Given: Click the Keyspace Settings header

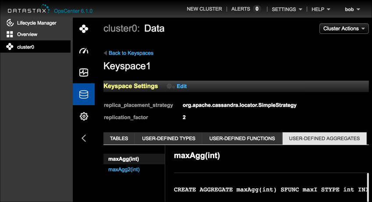Looking at the screenshot, I should [x=131, y=86].
